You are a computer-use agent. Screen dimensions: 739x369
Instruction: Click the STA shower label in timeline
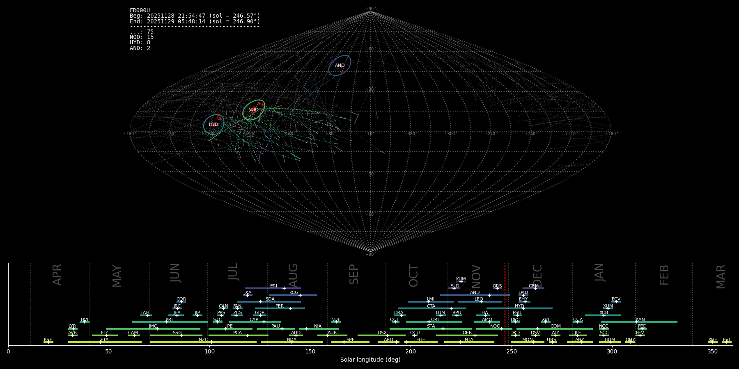(x=431, y=326)
